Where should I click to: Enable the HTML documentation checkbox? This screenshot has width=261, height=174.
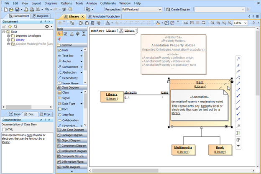pos(4,129)
